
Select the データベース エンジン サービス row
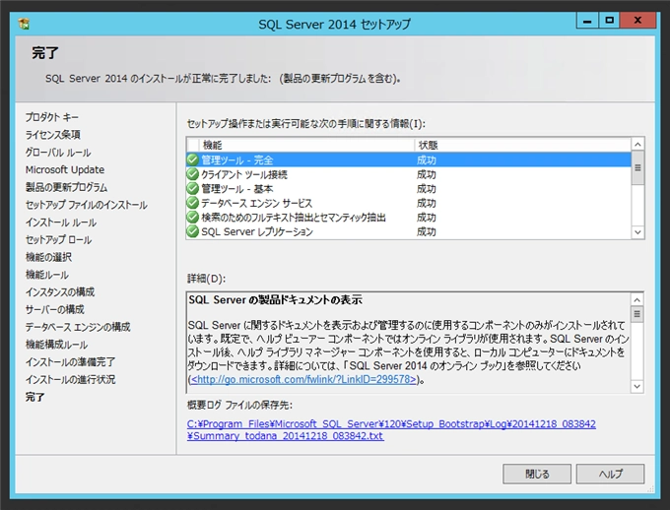[x=409, y=203]
